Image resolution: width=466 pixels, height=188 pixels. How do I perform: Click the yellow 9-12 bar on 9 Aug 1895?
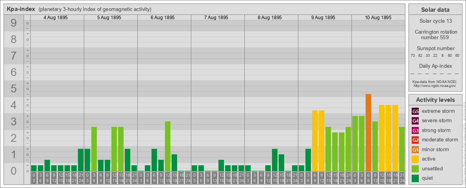[322, 141]
